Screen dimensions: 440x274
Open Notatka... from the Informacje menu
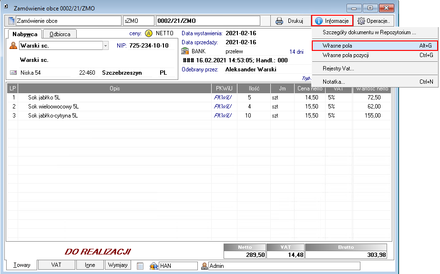click(x=334, y=82)
